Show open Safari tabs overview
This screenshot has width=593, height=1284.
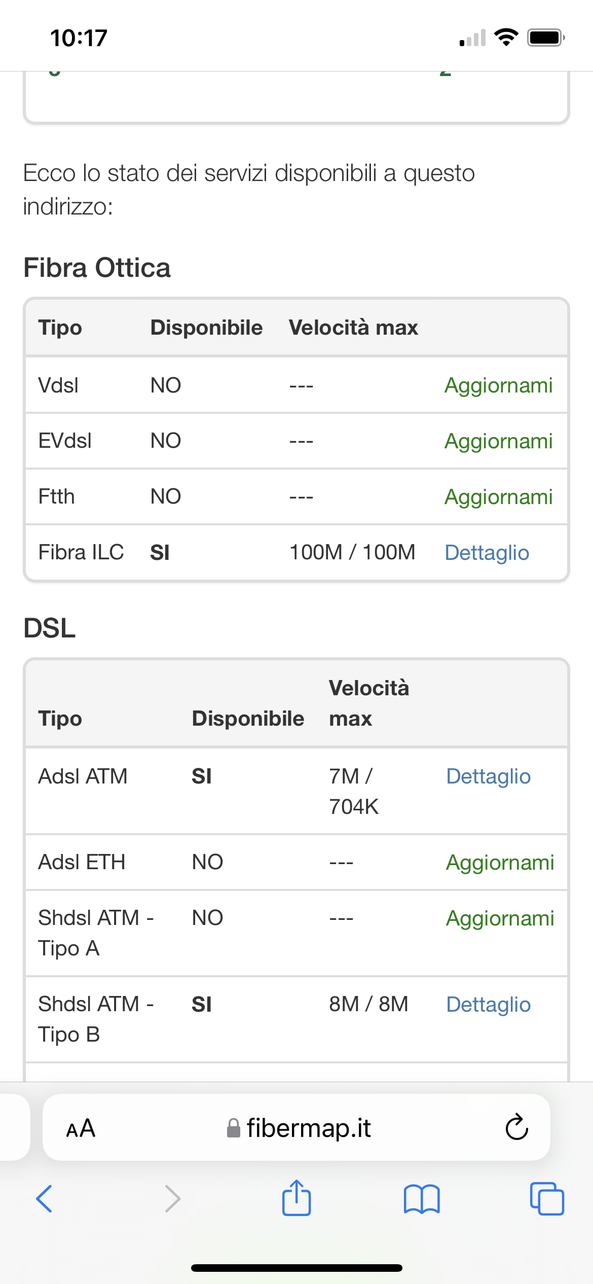pos(547,1199)
